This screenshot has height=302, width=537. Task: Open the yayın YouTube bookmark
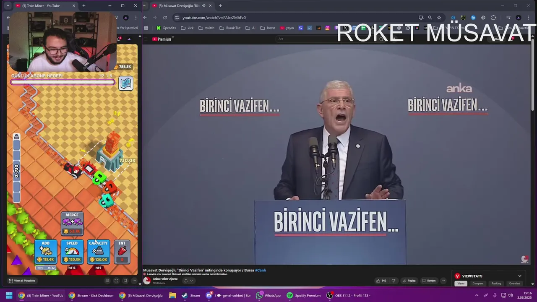point(287,28)
